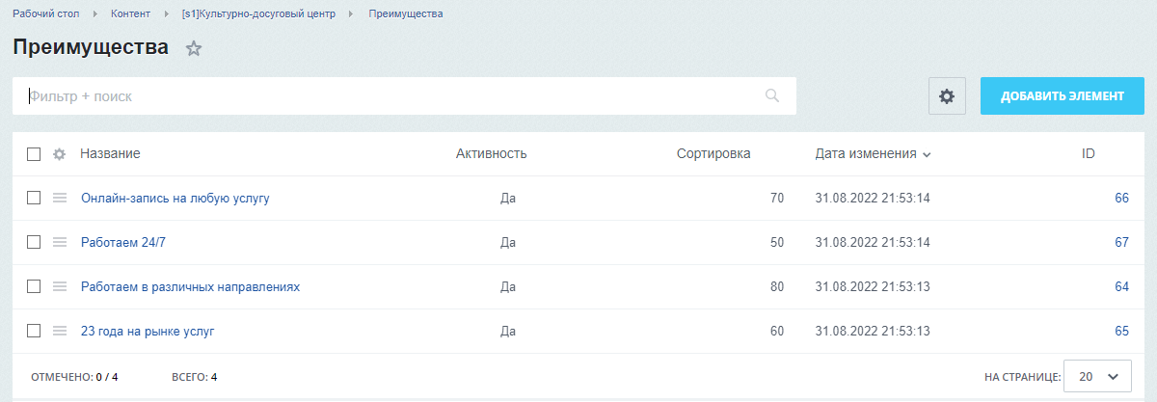Screen dimensions: 1157x402
Task: Open element by ID link 64
Action: (x=1121, y=287)
